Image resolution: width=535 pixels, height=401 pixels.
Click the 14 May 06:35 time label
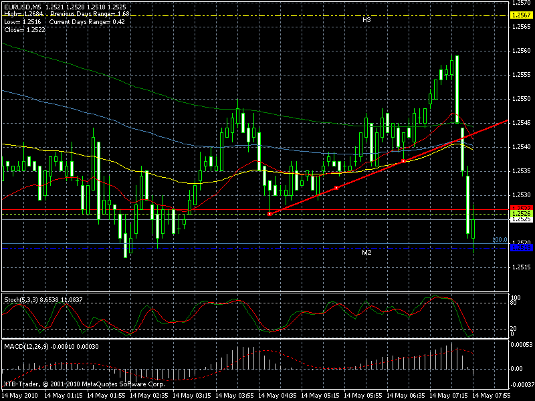406,396
